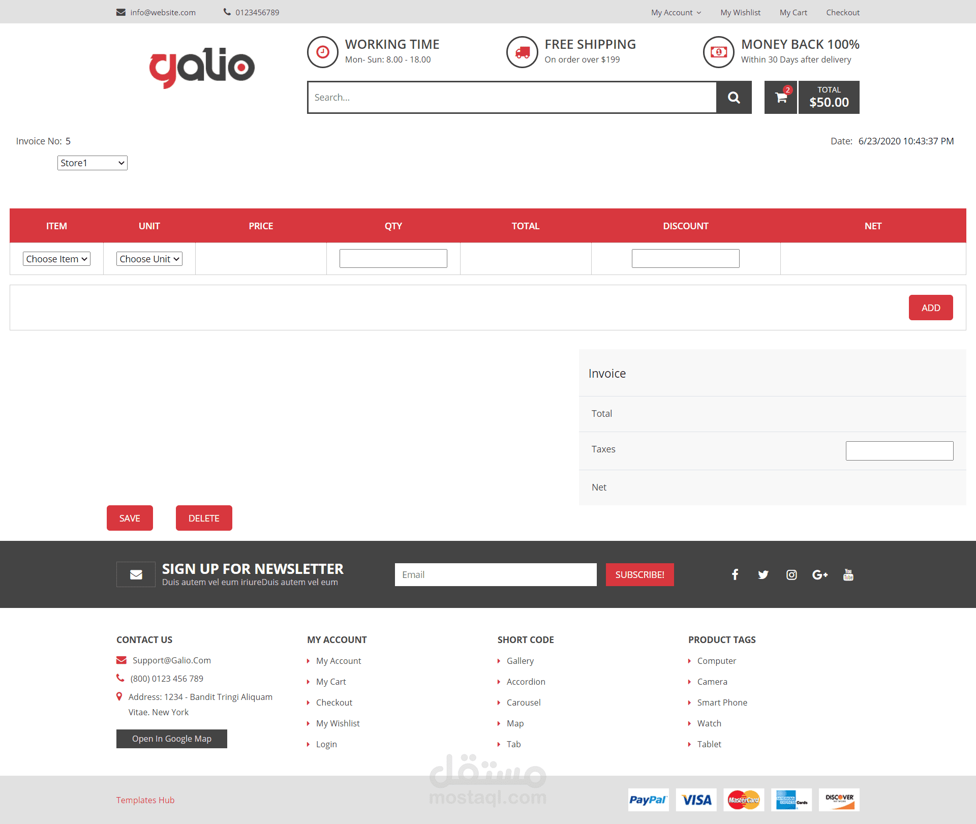Open the Twitter social icon
Image resolution: width=976 pixels, height=824 pixels.
(763, 574)
